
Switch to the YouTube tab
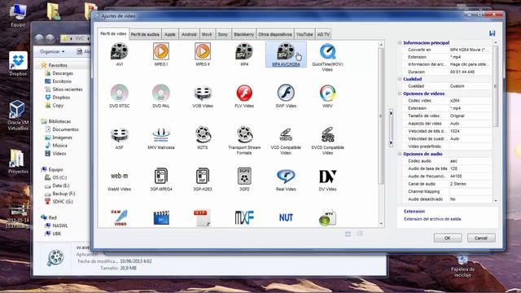click(x=304, y=34)
